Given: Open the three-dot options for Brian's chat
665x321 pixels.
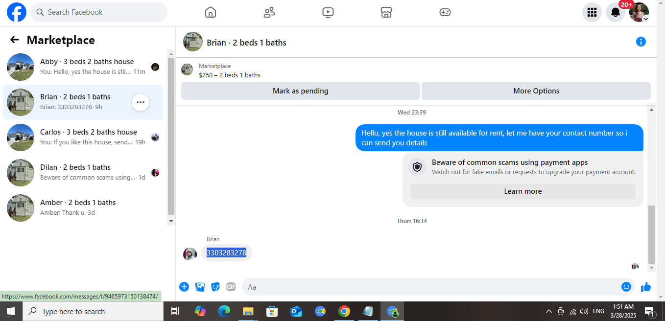Looking at the screenshot, I should pos(141,102).
